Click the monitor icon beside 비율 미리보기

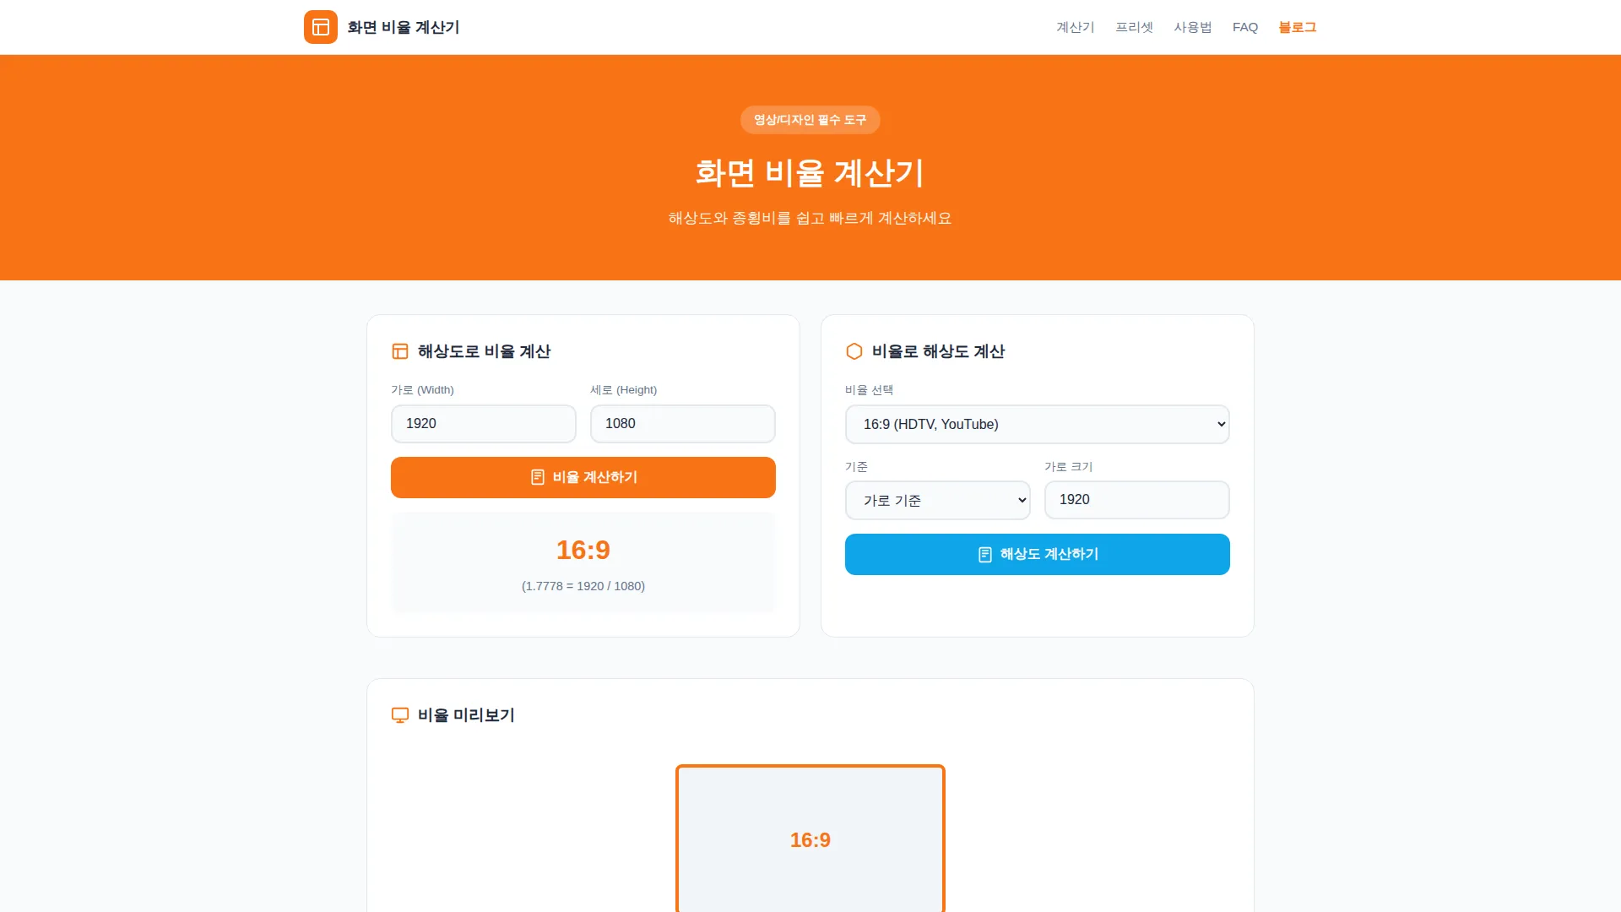tap(399, 714)
